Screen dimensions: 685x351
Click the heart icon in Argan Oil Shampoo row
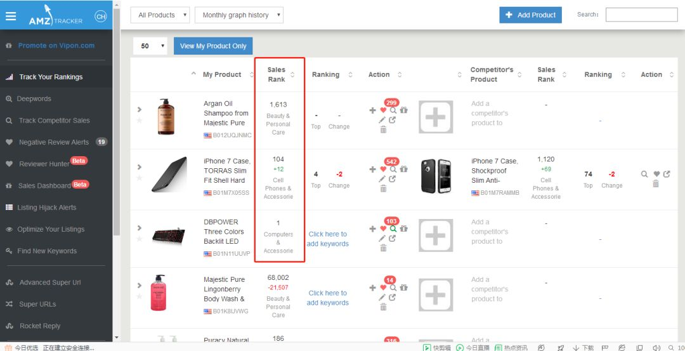pyautogui.click(x=383, y=110)
